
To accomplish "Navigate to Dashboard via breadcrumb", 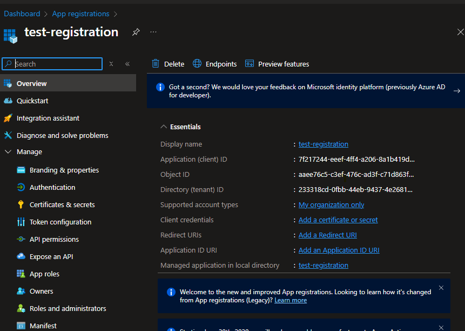I will [22, 13].
